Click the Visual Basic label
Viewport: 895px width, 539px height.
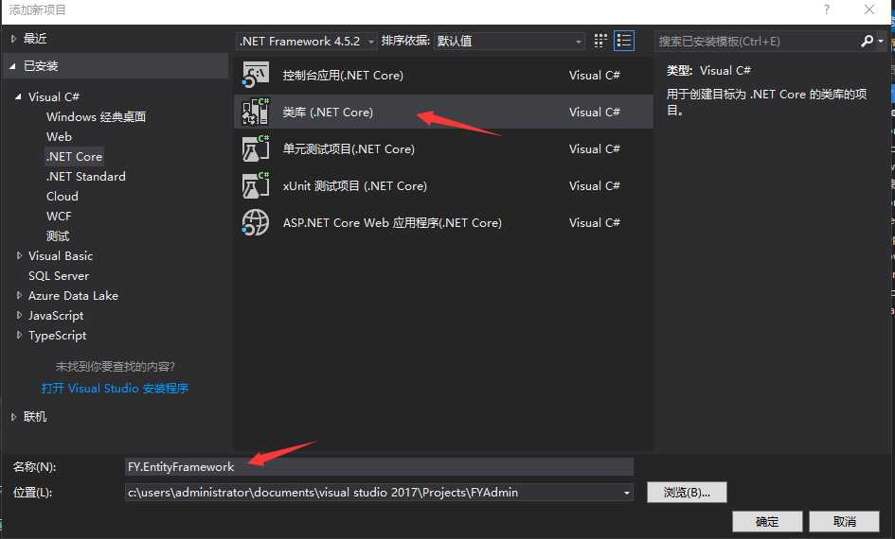61,256
